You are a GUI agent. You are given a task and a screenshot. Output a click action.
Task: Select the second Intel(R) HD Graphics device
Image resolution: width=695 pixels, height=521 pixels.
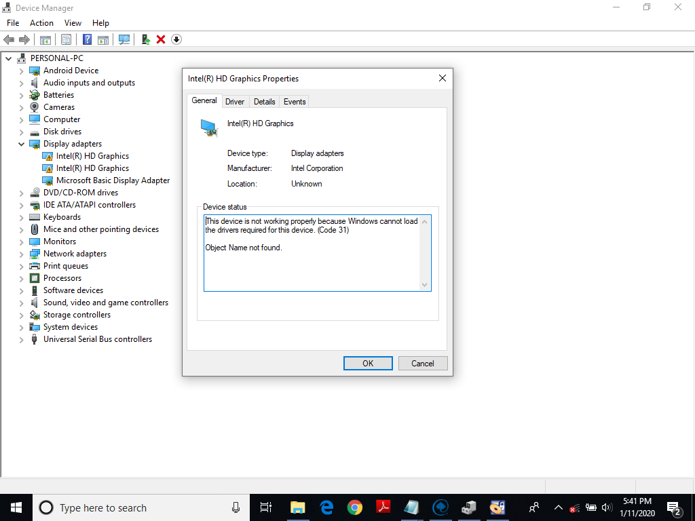tap(92, 168)
